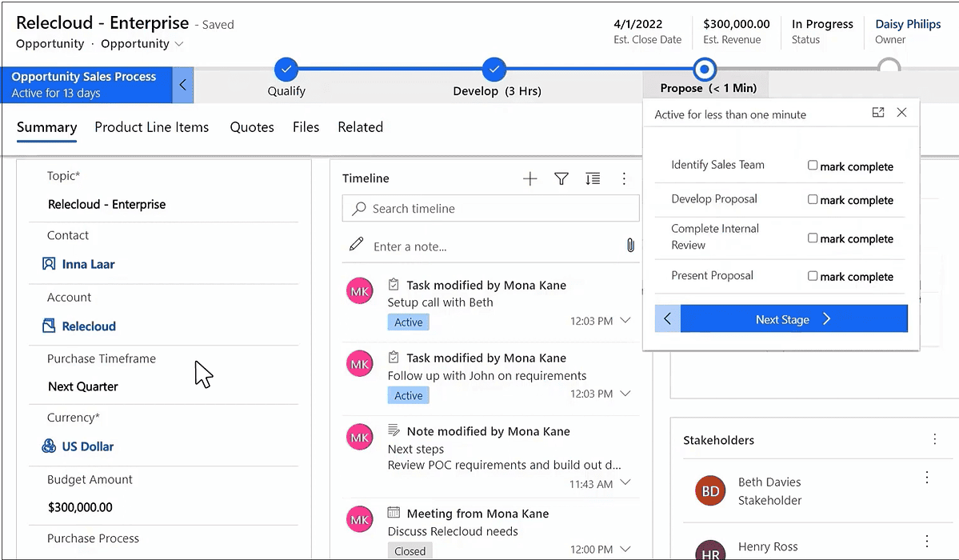Viewport: 959px width, 560px height.
Task: Click the Qualify stage checkmark circle
Action: (286, 69)
